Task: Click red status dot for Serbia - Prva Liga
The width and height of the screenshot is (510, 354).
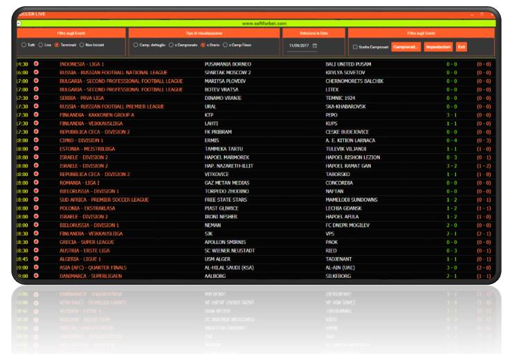Action: coord(36,98)
